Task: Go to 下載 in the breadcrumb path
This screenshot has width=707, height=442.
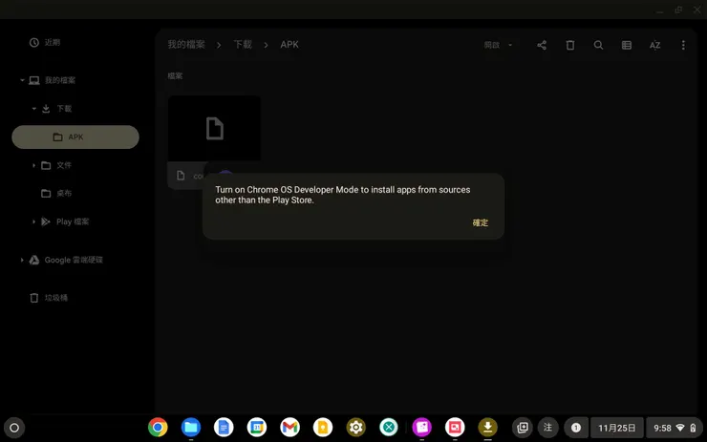Action: pos(243,45)
